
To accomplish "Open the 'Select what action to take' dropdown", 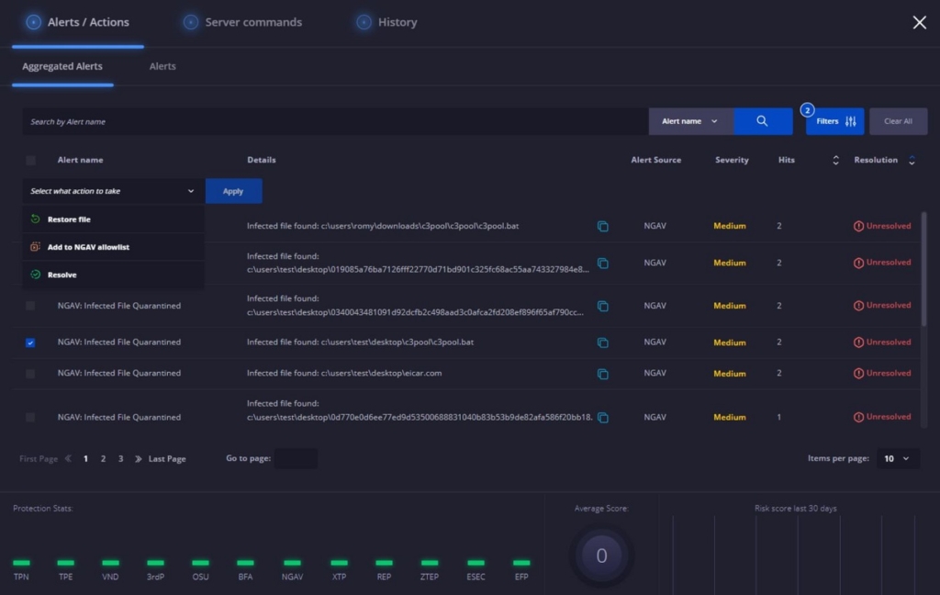I will [112, 191].
